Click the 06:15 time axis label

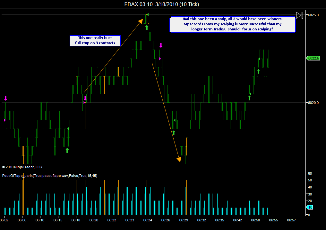point(58,220)
